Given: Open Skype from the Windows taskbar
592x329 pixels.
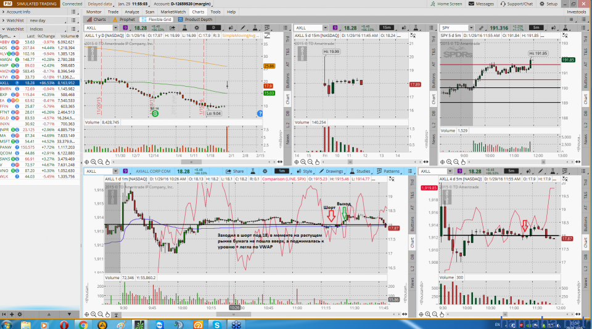Looking at the screenshot, I should (x=217, y=325).
